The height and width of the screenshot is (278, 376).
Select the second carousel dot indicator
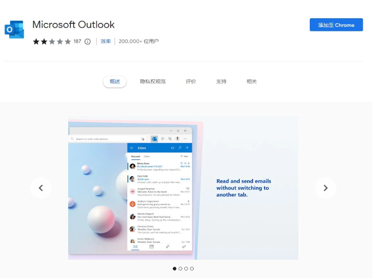(180, 269)
